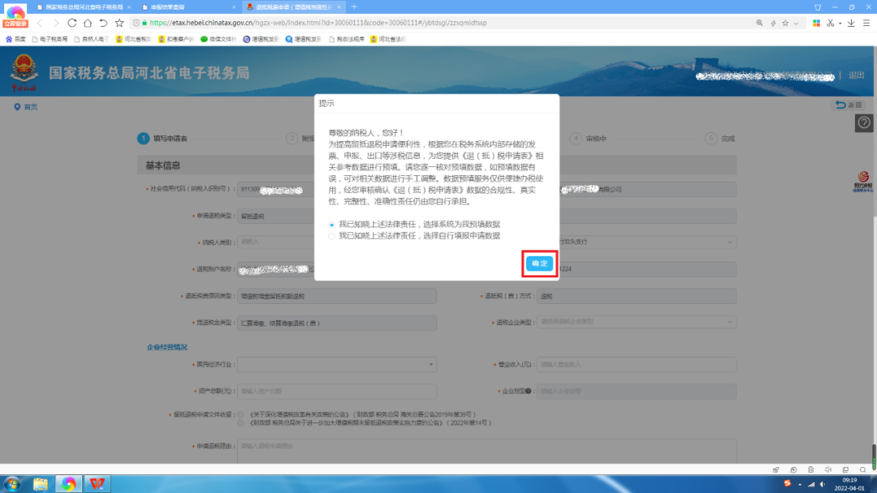
Task: Click the Sogou input method tray icon
Action: 787,483
